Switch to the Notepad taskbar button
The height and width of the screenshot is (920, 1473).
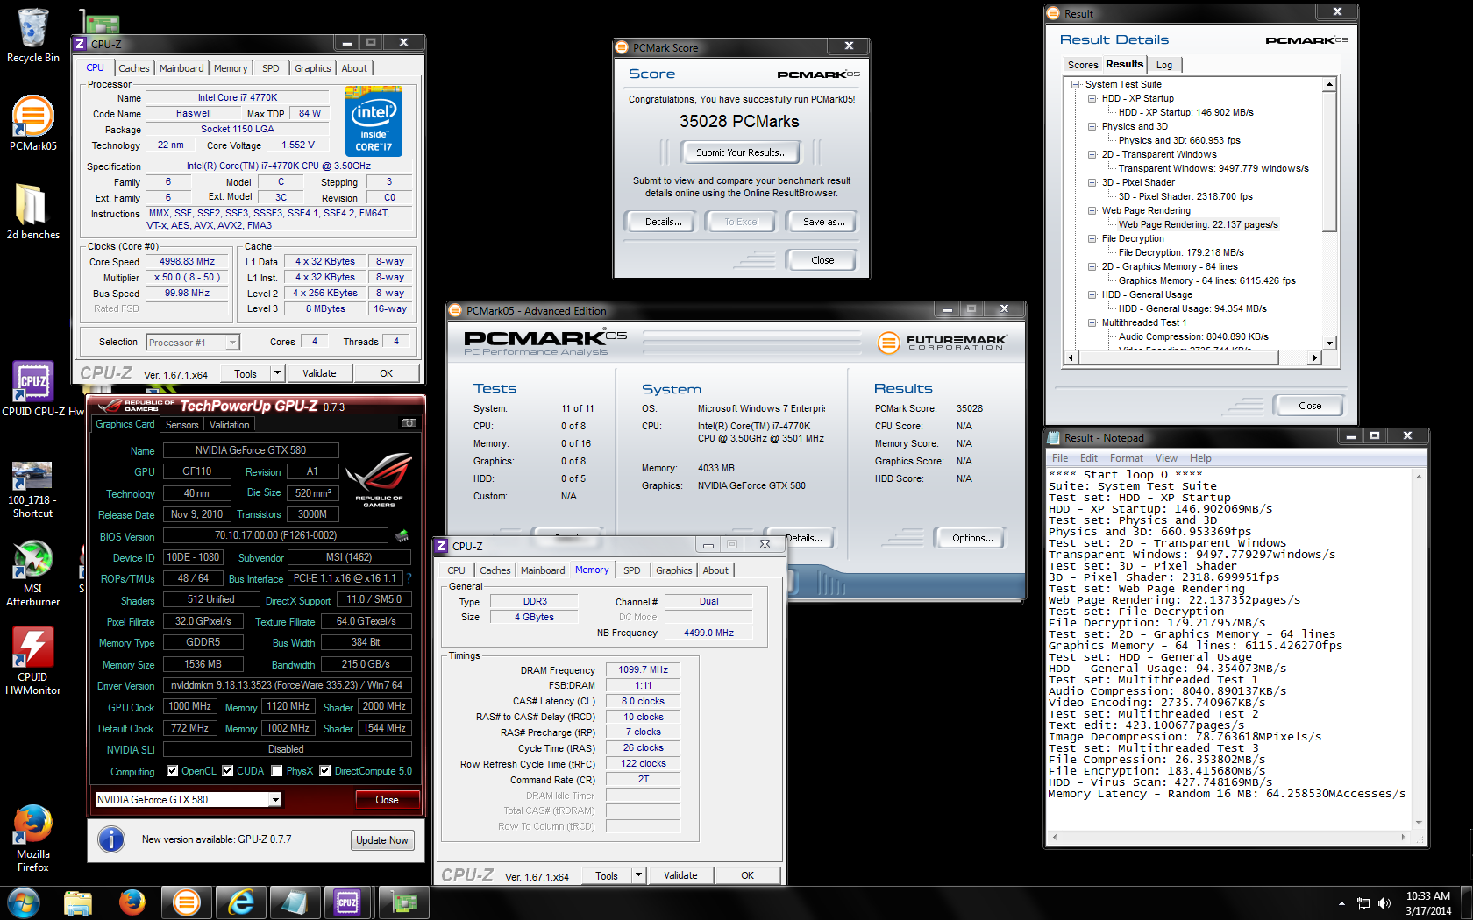pos(295,902)
